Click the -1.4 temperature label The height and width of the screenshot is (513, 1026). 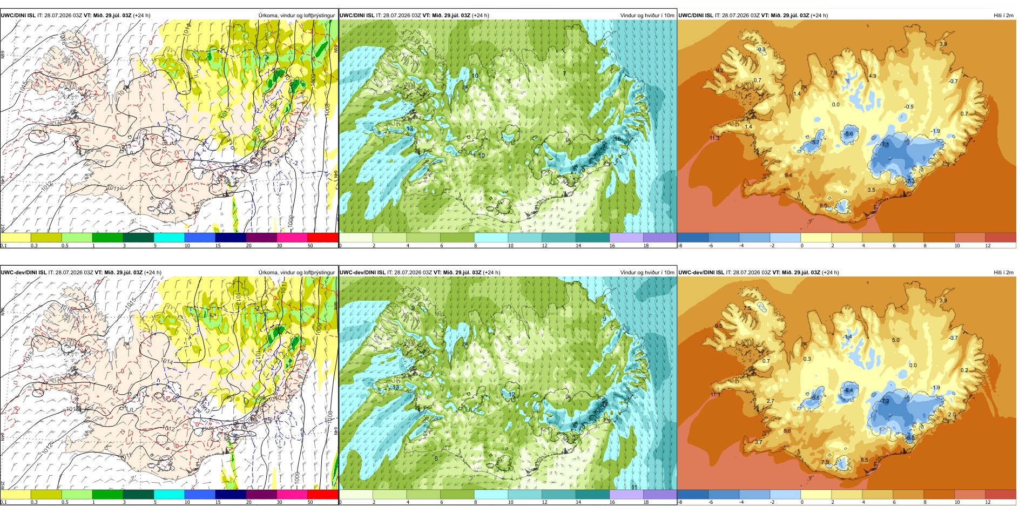click(x=847, y=337)
